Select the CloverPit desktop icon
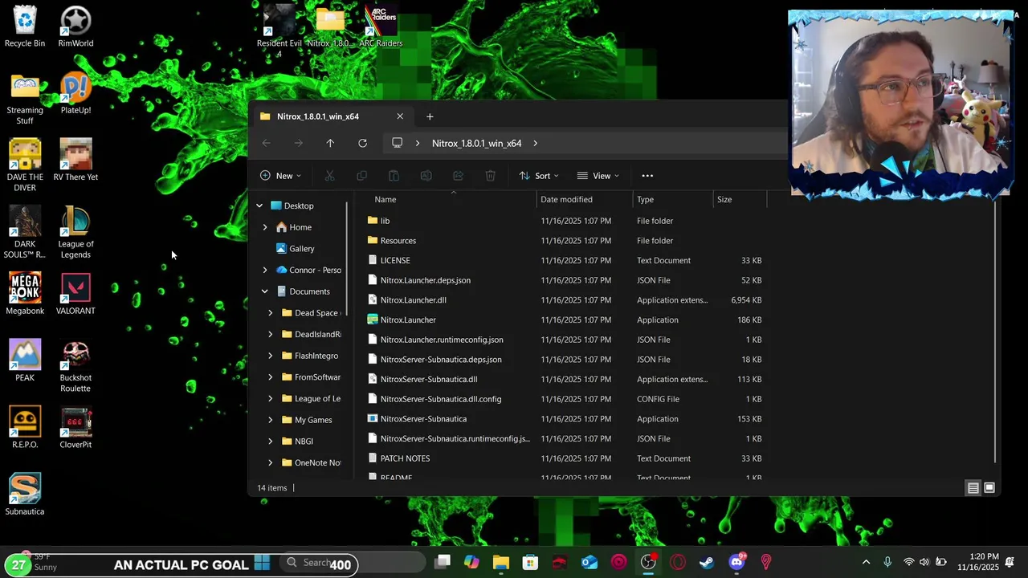Image resolution: width=1028 pixels, height=578 pixels. [x=75, y=428]
